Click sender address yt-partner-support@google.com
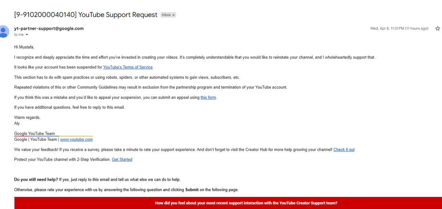Viewport: 442px width, 209px height. coord(49,28)
